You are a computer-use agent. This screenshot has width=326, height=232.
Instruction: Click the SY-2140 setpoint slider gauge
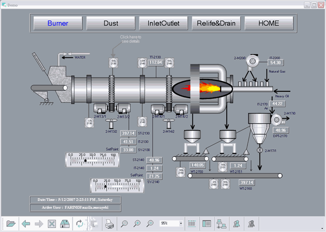(117, 185)
